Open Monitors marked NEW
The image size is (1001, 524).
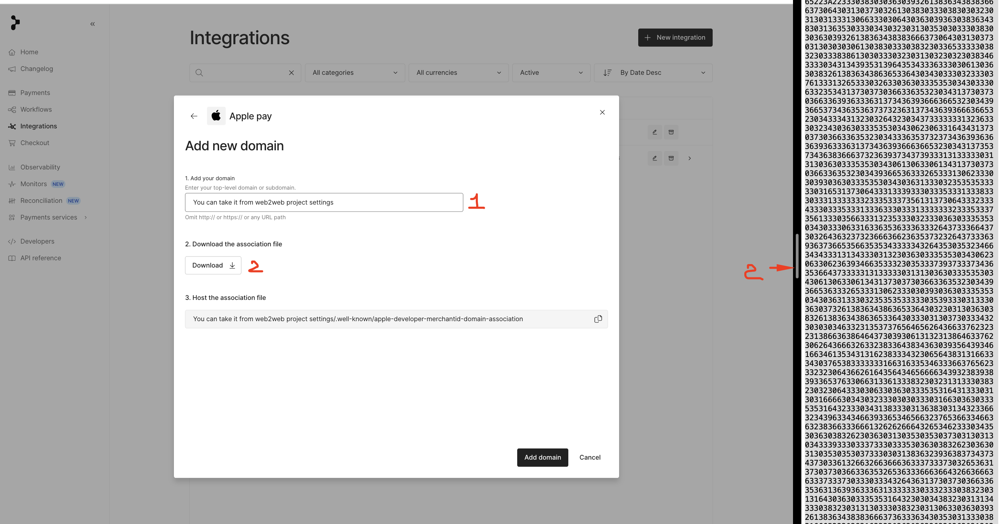click(x=33, y=184)
